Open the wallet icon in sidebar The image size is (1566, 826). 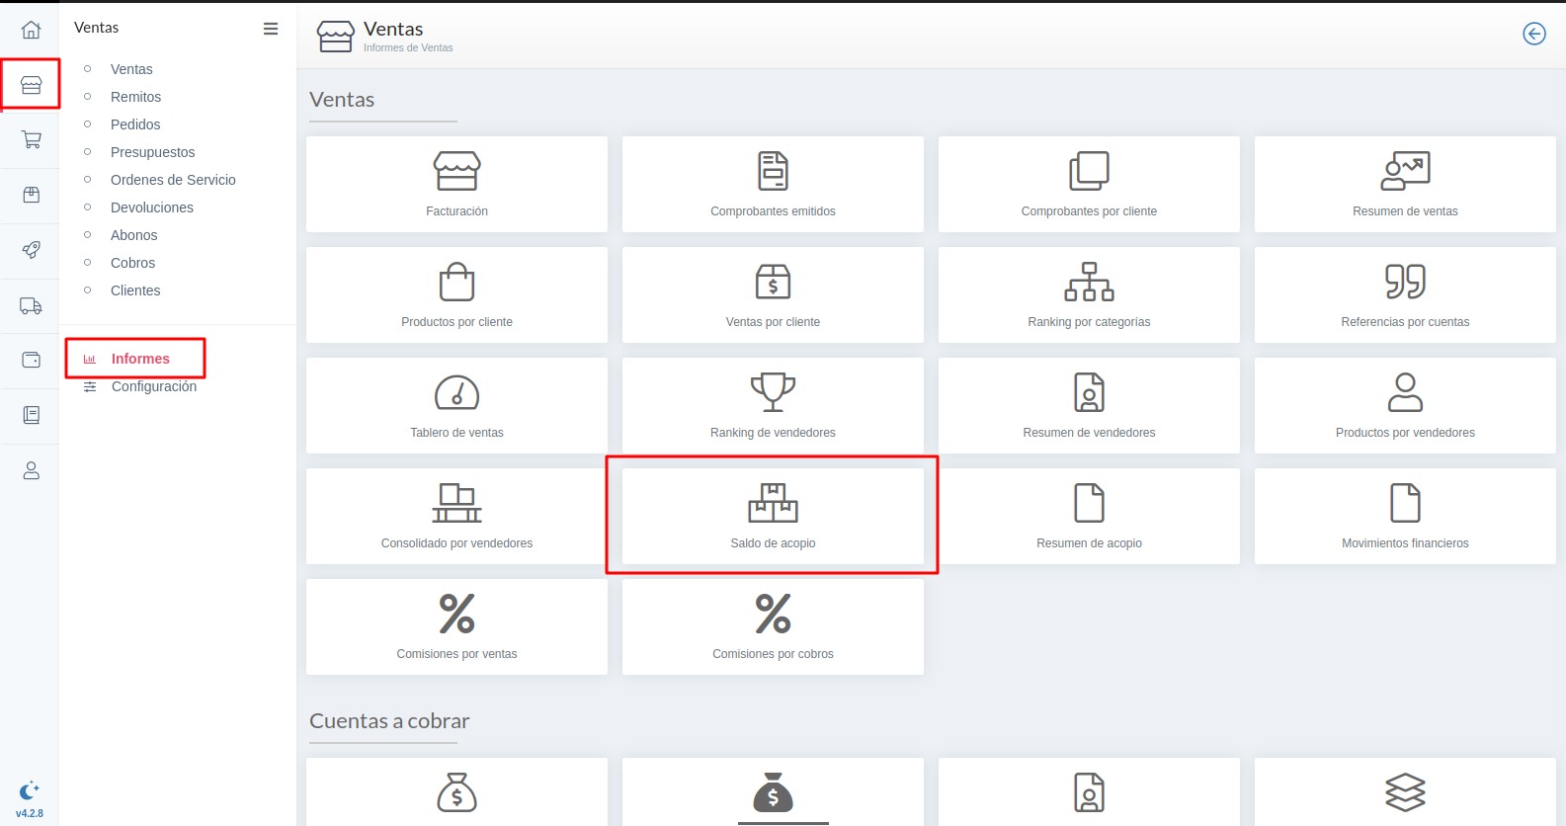point(31,360)
